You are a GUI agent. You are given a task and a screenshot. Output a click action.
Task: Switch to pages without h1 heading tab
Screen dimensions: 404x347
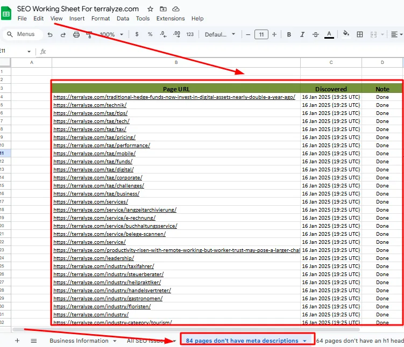[x=360, y=341]
